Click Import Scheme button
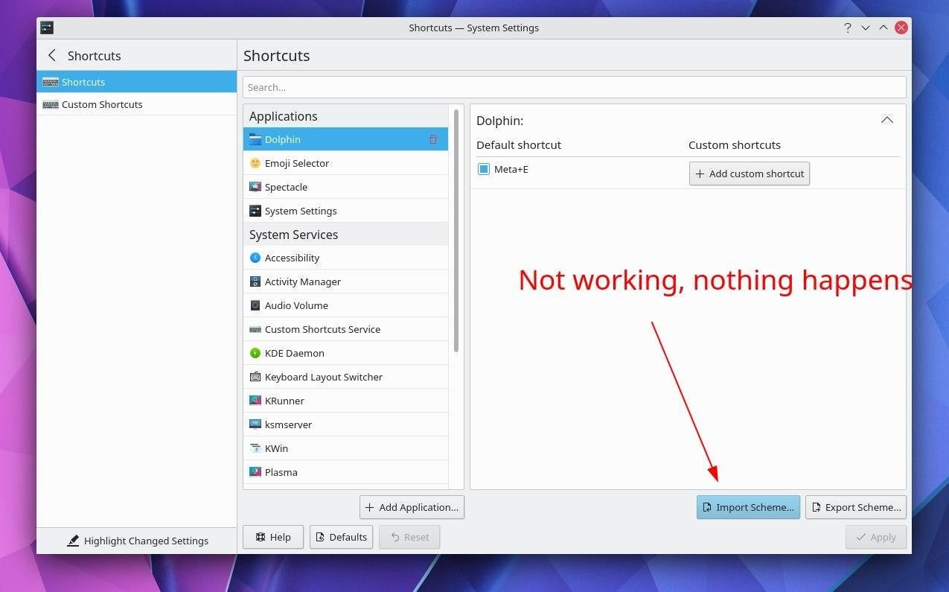This screenshot has height=592, width=949. click(x=748, y=507)
